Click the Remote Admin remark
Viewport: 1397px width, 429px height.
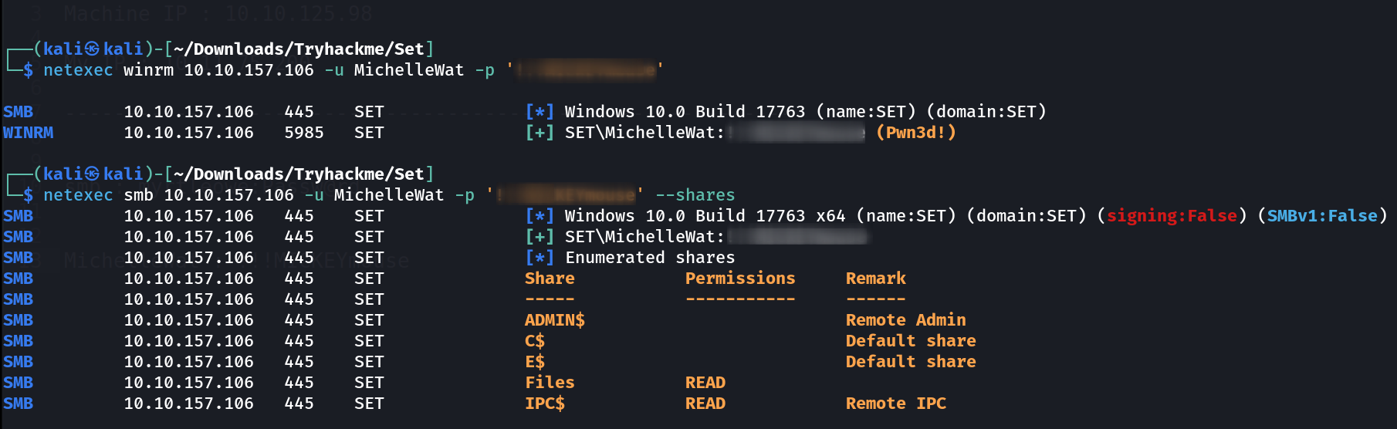pyautogui.click(x=906, y=320)
